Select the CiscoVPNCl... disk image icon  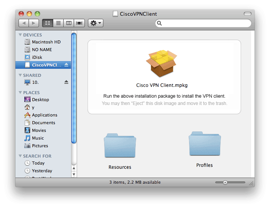[x=27, y=65]
